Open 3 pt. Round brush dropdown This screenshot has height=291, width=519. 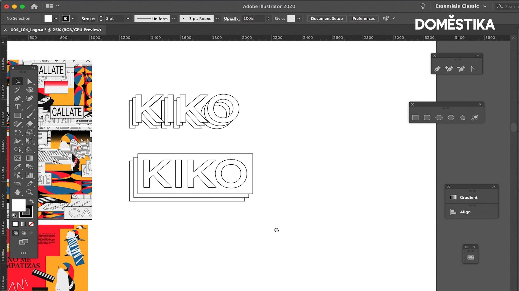pos(217,18)
